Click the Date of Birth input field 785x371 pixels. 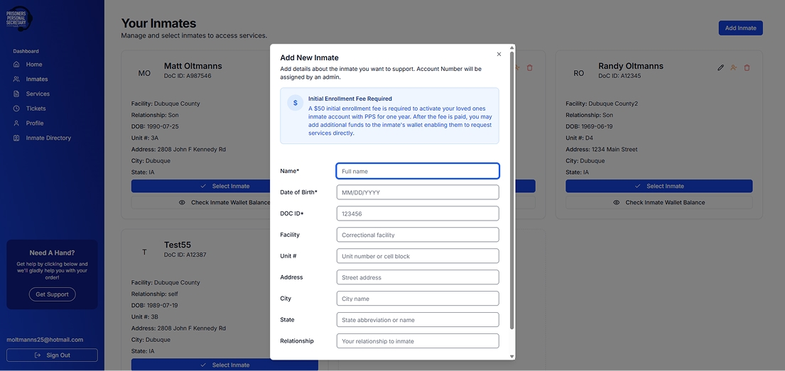click(x=417, y=192)
